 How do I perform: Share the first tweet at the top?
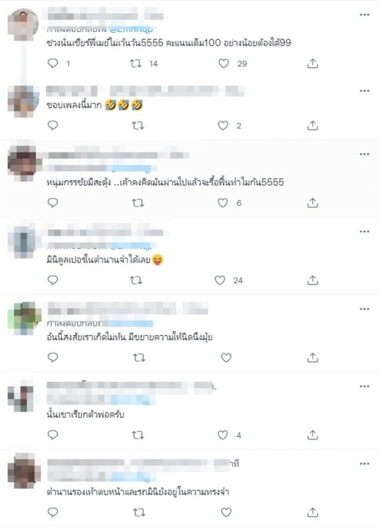point(313,63)
